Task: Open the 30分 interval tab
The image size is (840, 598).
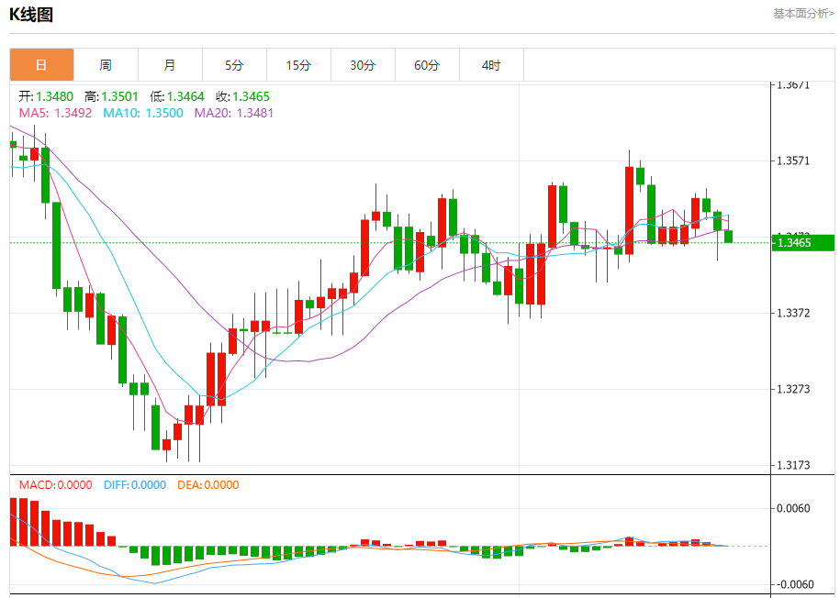Action: coord(364,65)
